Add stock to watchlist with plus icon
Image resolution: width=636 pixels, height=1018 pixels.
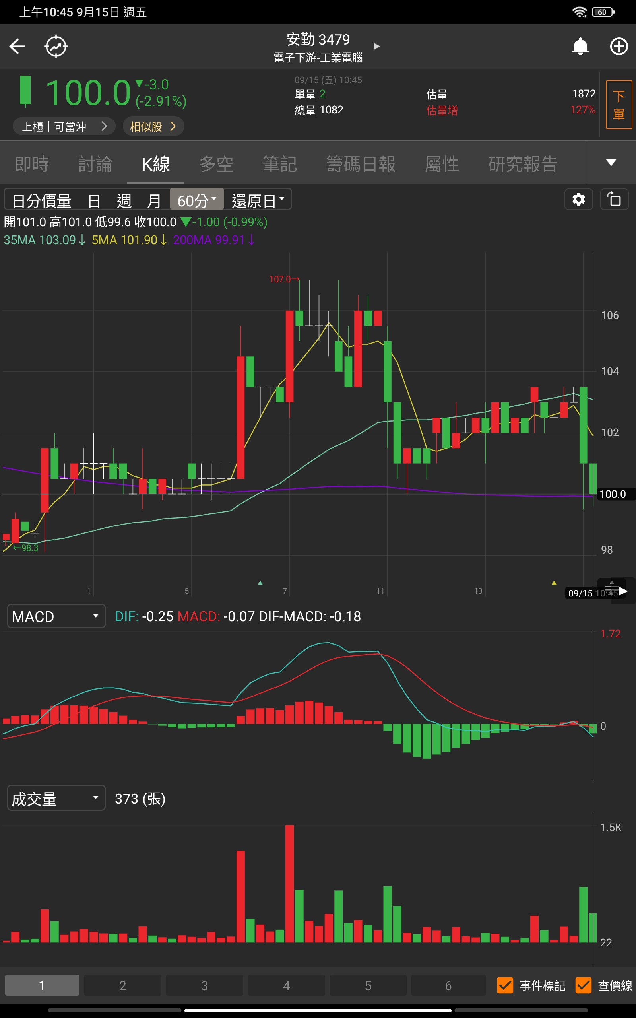coord(619,46)
